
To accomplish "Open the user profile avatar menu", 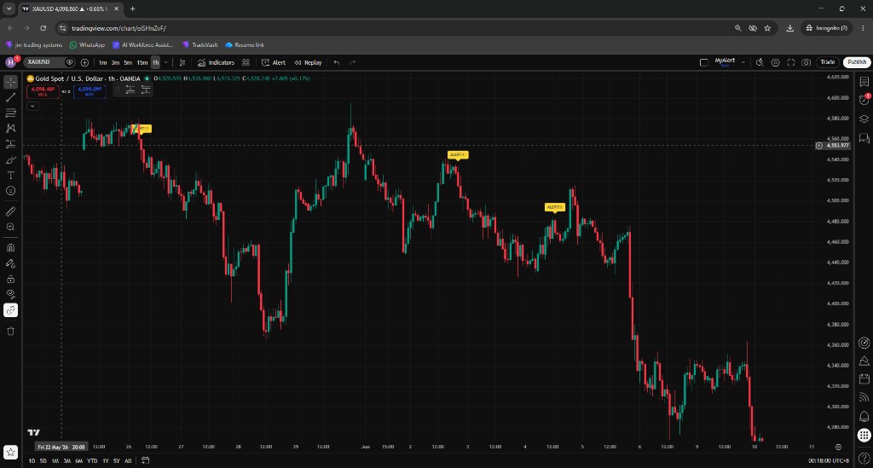I will (x=11, y=61).
